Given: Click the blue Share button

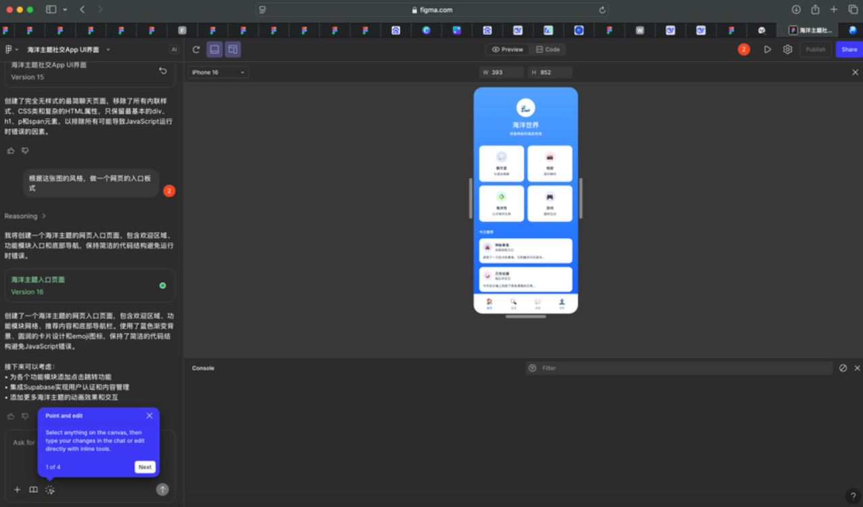Looking at the screenshot, I should point(849,49).
